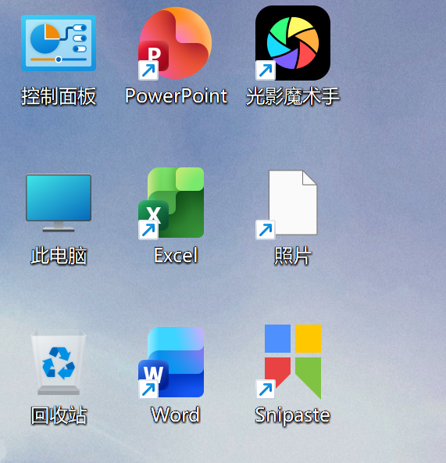Click the "Excel" label text

click(x=176, y=256)
